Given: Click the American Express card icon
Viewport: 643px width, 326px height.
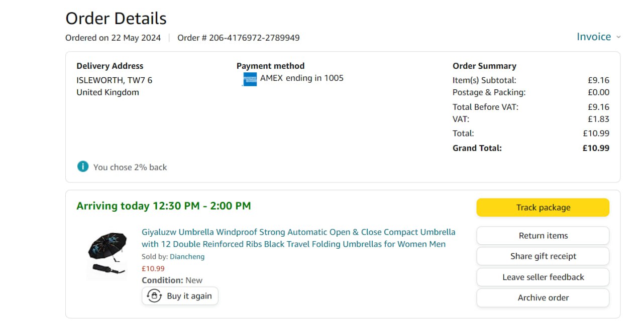Looking at the screenshot, I should tap(249, 79).
